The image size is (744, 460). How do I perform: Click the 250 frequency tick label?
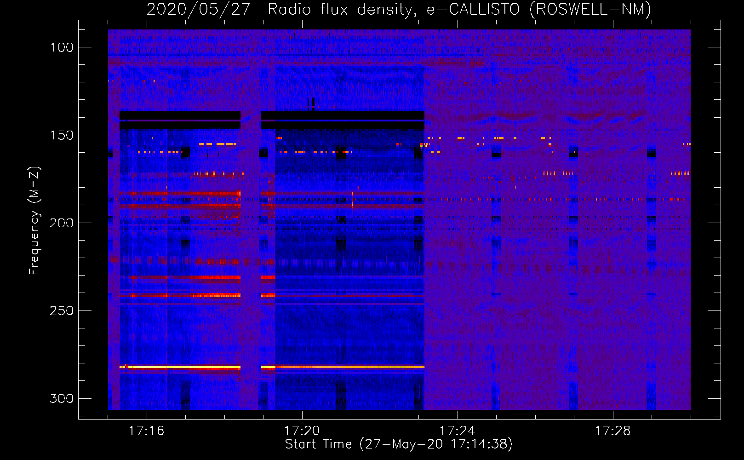(x=62, y=311)
